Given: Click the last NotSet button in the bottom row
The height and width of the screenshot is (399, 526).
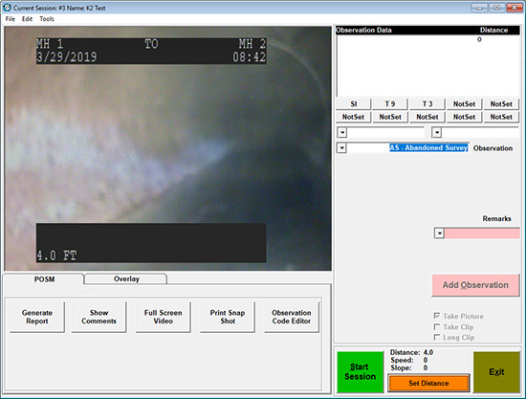Looking at the screenshot, I should point(501,117).
